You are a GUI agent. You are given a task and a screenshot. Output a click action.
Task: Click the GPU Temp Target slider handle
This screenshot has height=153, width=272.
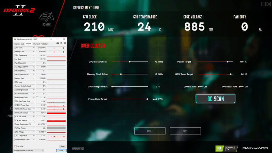231,74
